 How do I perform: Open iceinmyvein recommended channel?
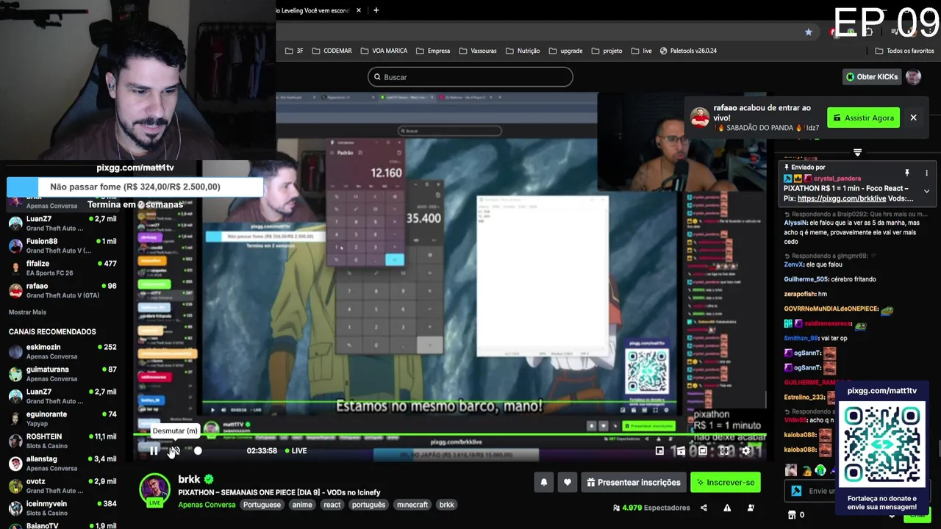tap(62, 508)
